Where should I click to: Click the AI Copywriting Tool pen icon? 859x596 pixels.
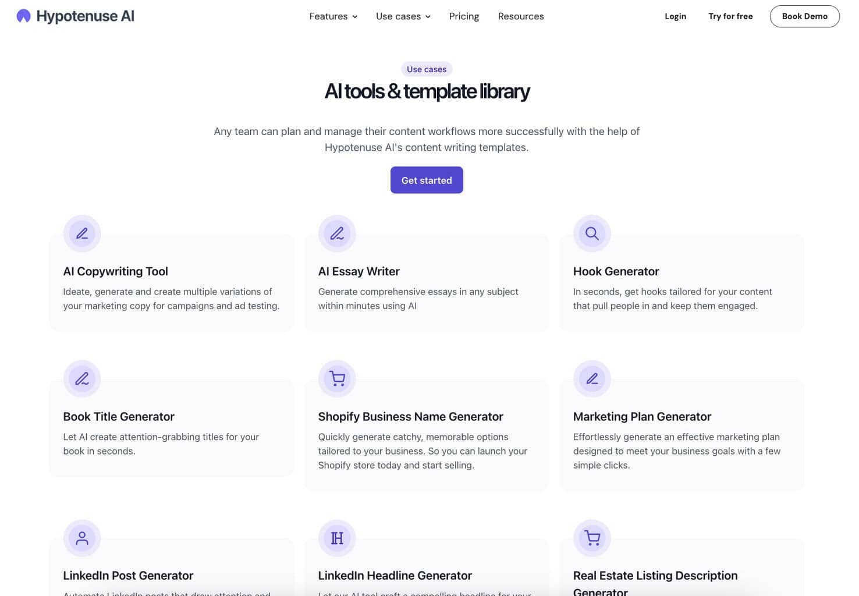82,233
